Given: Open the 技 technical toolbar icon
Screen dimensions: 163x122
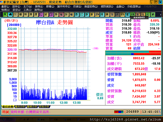Looking at the screenshot, I should tap(143, 14).
